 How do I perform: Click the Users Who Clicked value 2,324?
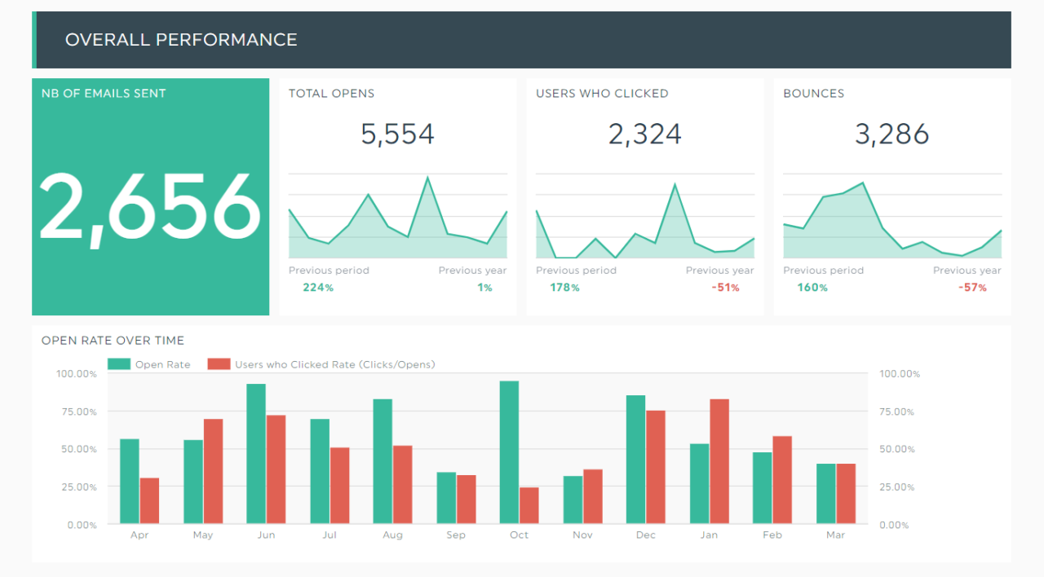(x=645, y=134)
